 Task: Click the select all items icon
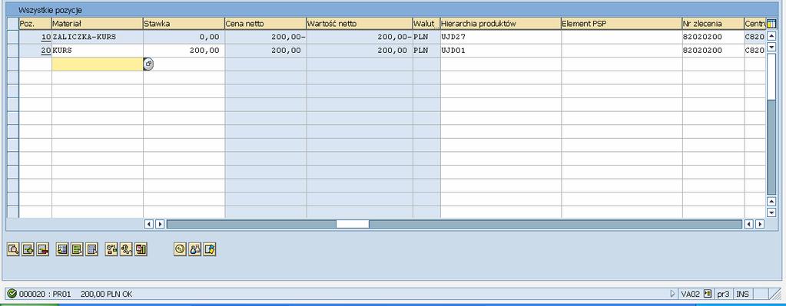[62, 249]
